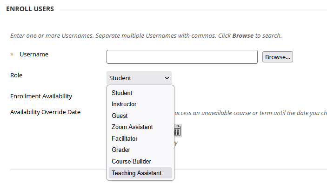Click the Username text input field
Screen dimensions: 327x191
click(x=181, y=57)
